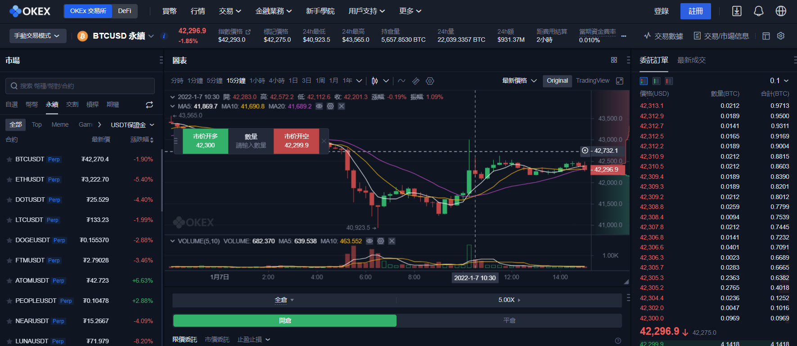Image resolution: width=797 pixels, height=346 pixels.
Task: Close the quick market order panel
Action: 324,141
